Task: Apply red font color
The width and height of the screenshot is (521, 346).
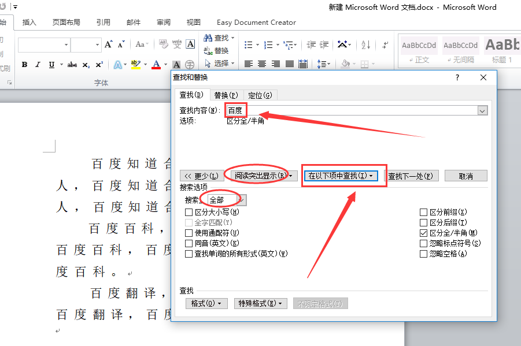Action: [156, 65]
